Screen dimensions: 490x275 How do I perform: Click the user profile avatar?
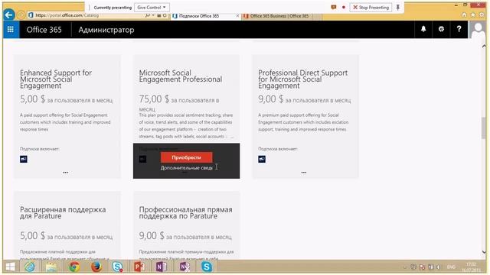pyautogui.click(x=478, y=30)
